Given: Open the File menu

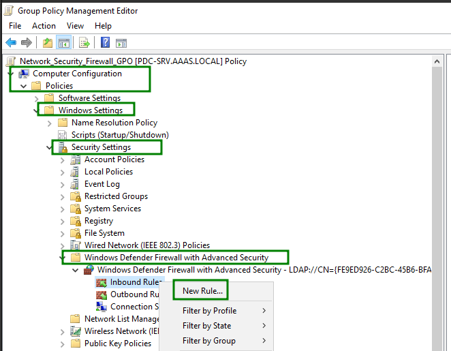Looking at the screenshot, I should click(15, 26).
